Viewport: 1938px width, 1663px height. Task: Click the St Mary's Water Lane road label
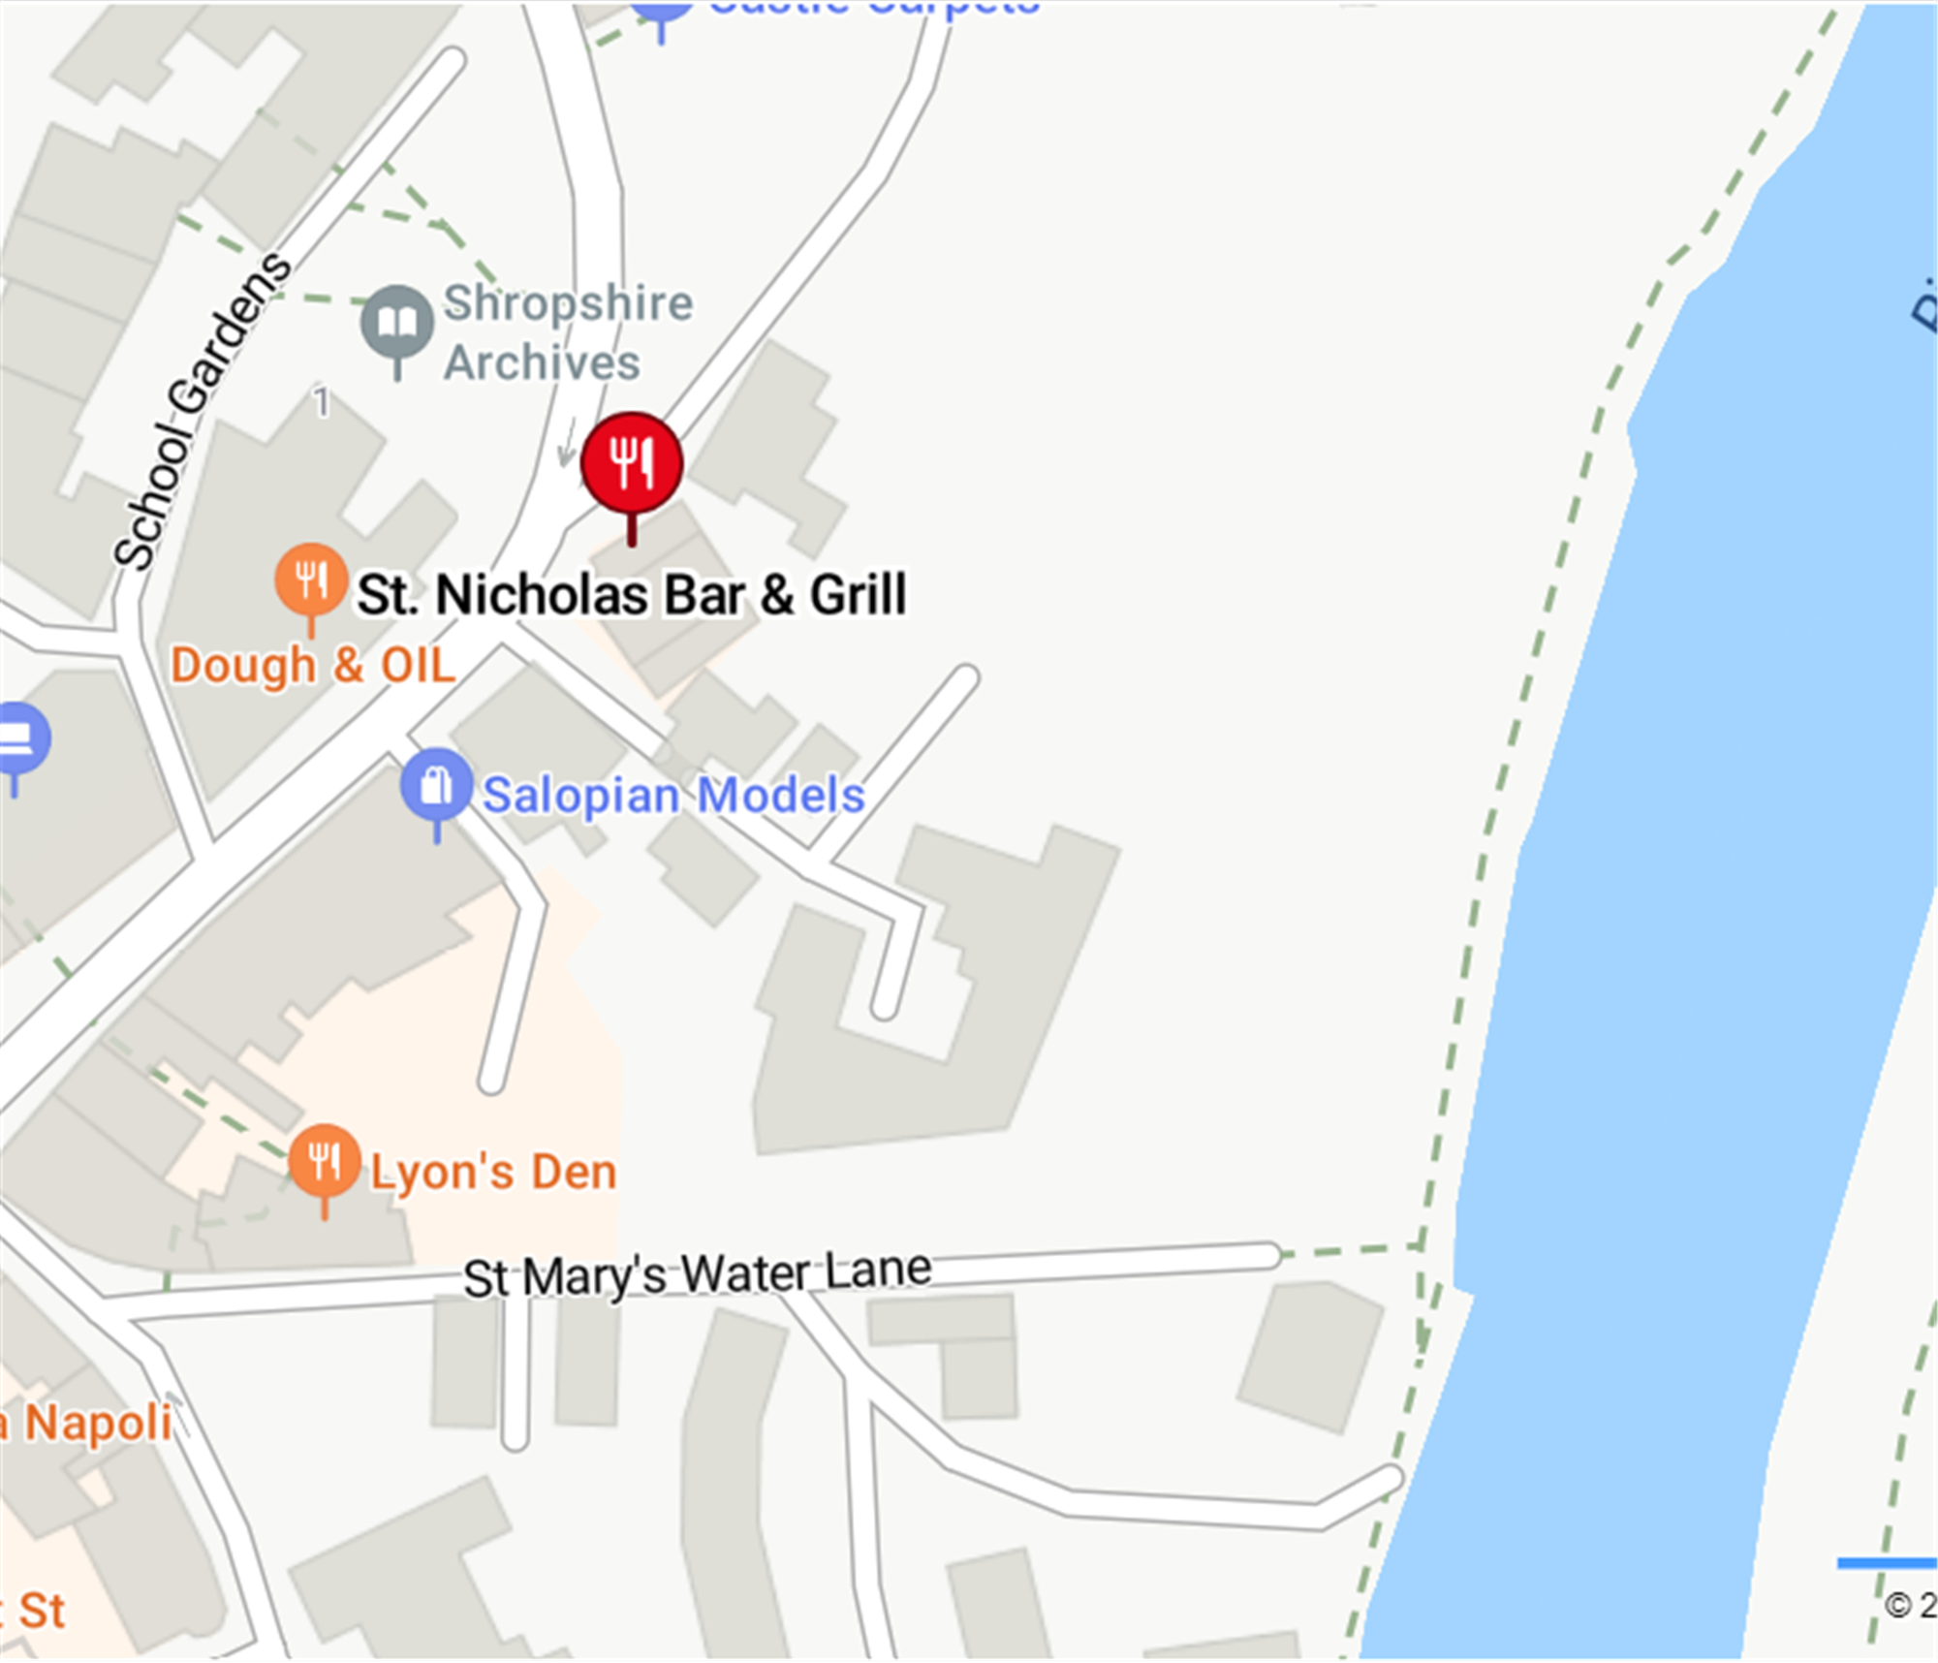point(698,1274)
